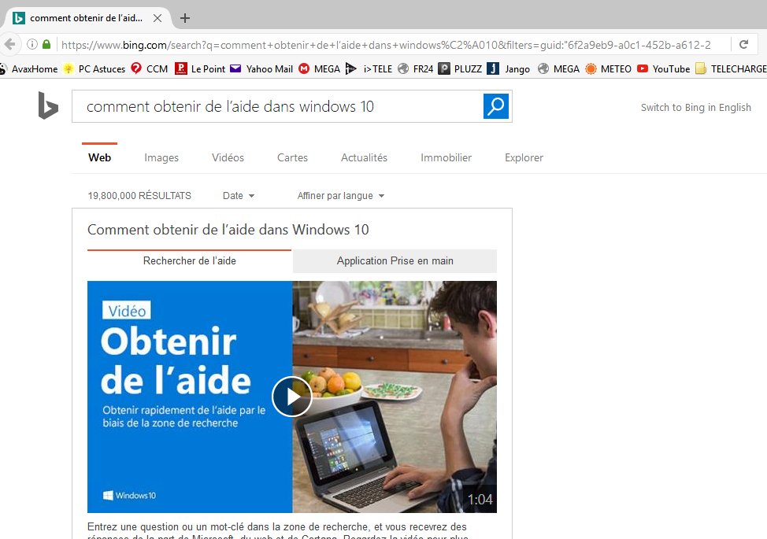This screenshot has width=767, height=539.
Task: Open the CCM bookmark
Action: point(150,69)
